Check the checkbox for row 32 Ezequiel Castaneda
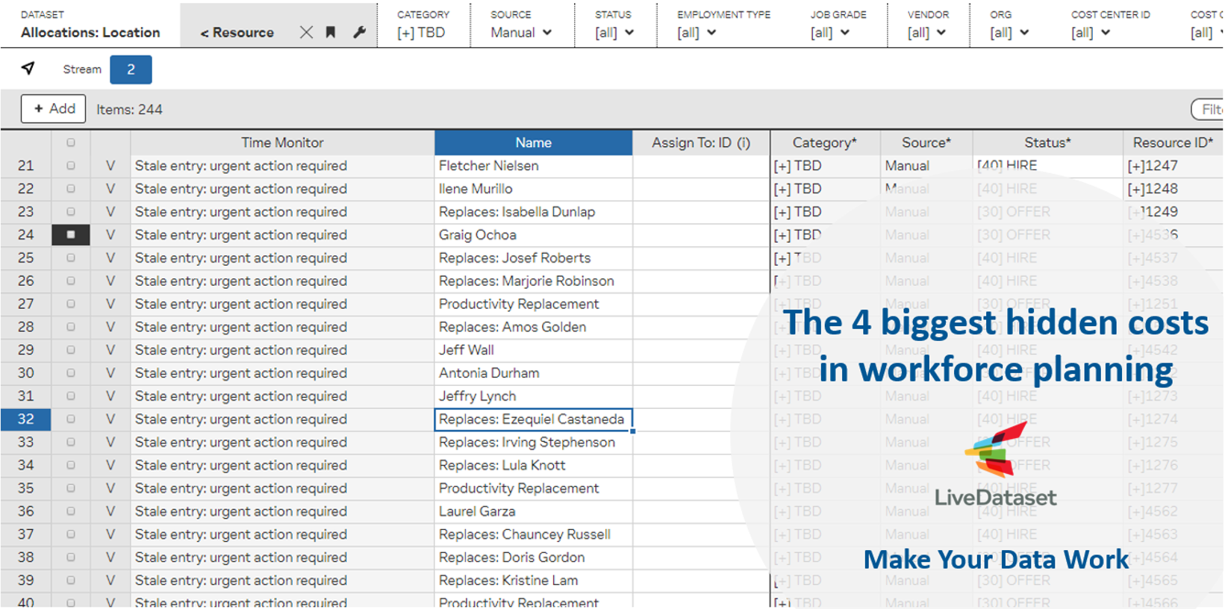 pyautogui.click(x=71, y=419)
